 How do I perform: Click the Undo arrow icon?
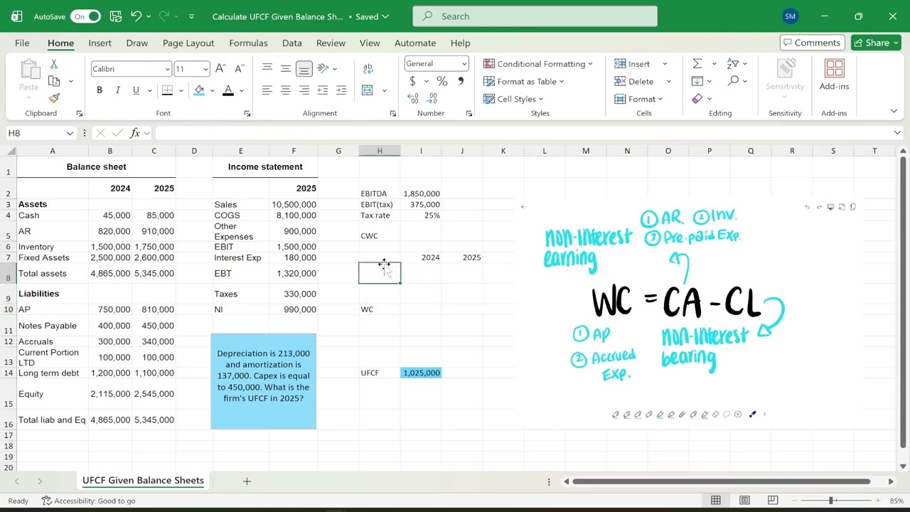pyautogui.click(x=136, y=16)
